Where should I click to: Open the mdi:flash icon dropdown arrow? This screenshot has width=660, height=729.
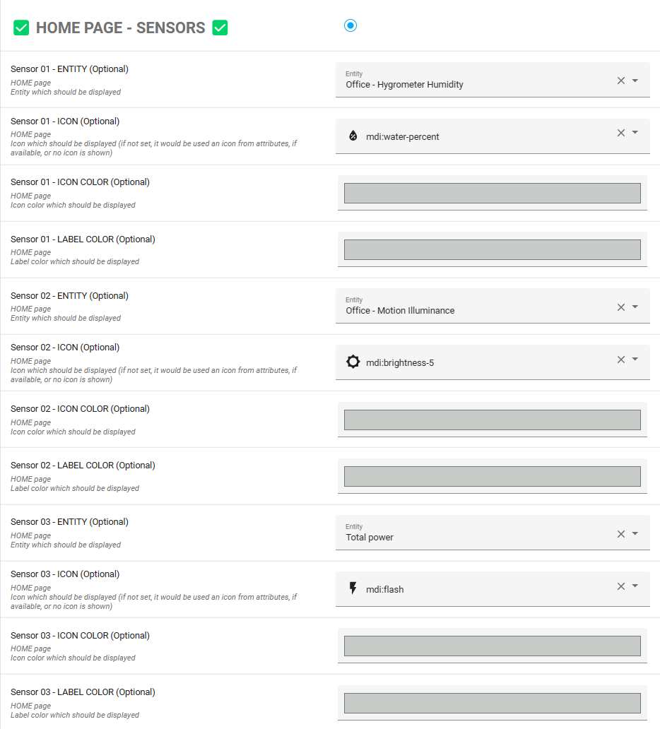(x=635, y=586)
